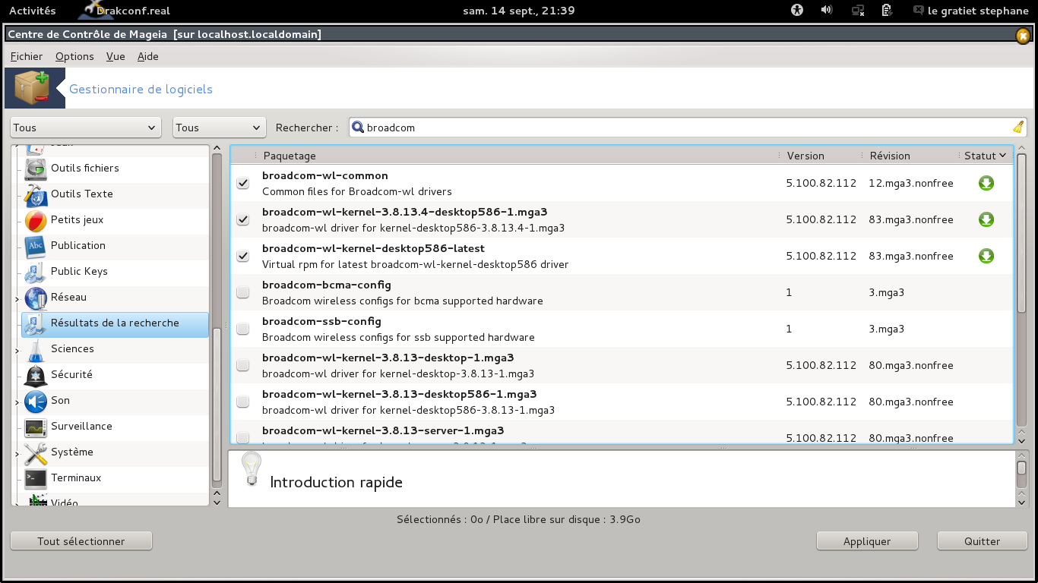
Task: Open the Options menu
Action: coord(74,56)
